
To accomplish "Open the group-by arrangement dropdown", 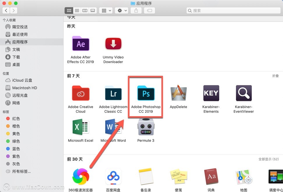I will tap(106, 10).
